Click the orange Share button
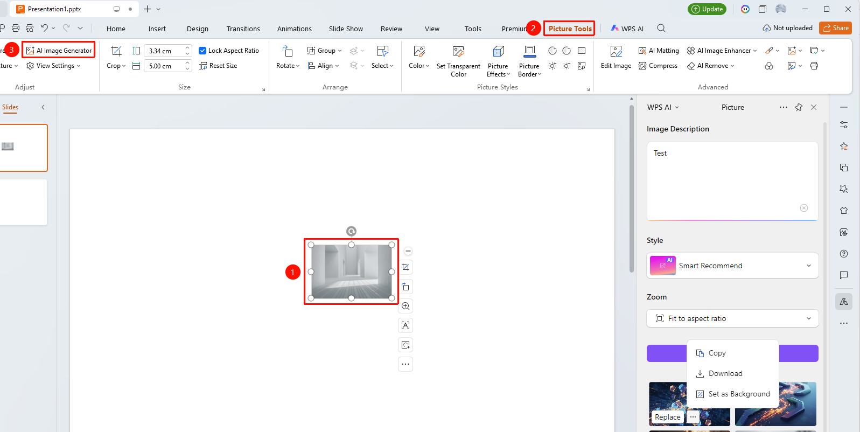860x432 pixels. 835,28
